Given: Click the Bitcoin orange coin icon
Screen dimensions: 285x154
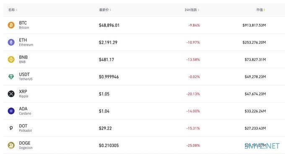Looking at the screenshot, I should pos(11,25).
